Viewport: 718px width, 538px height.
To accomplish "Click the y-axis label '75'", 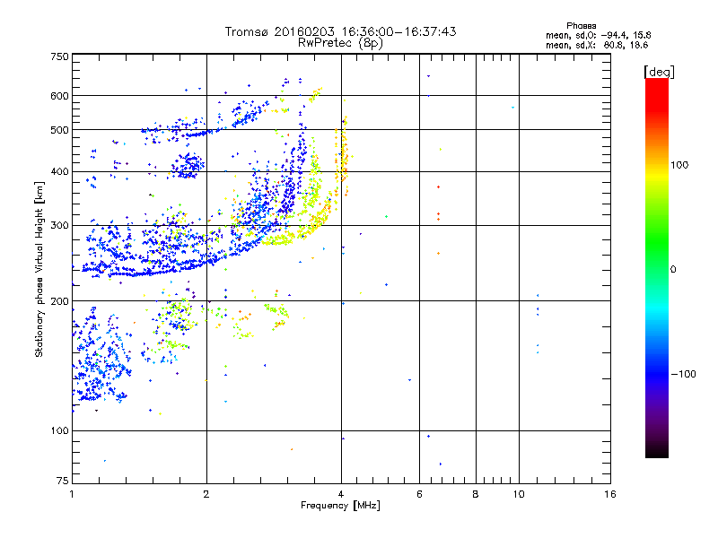I will 63,481.
